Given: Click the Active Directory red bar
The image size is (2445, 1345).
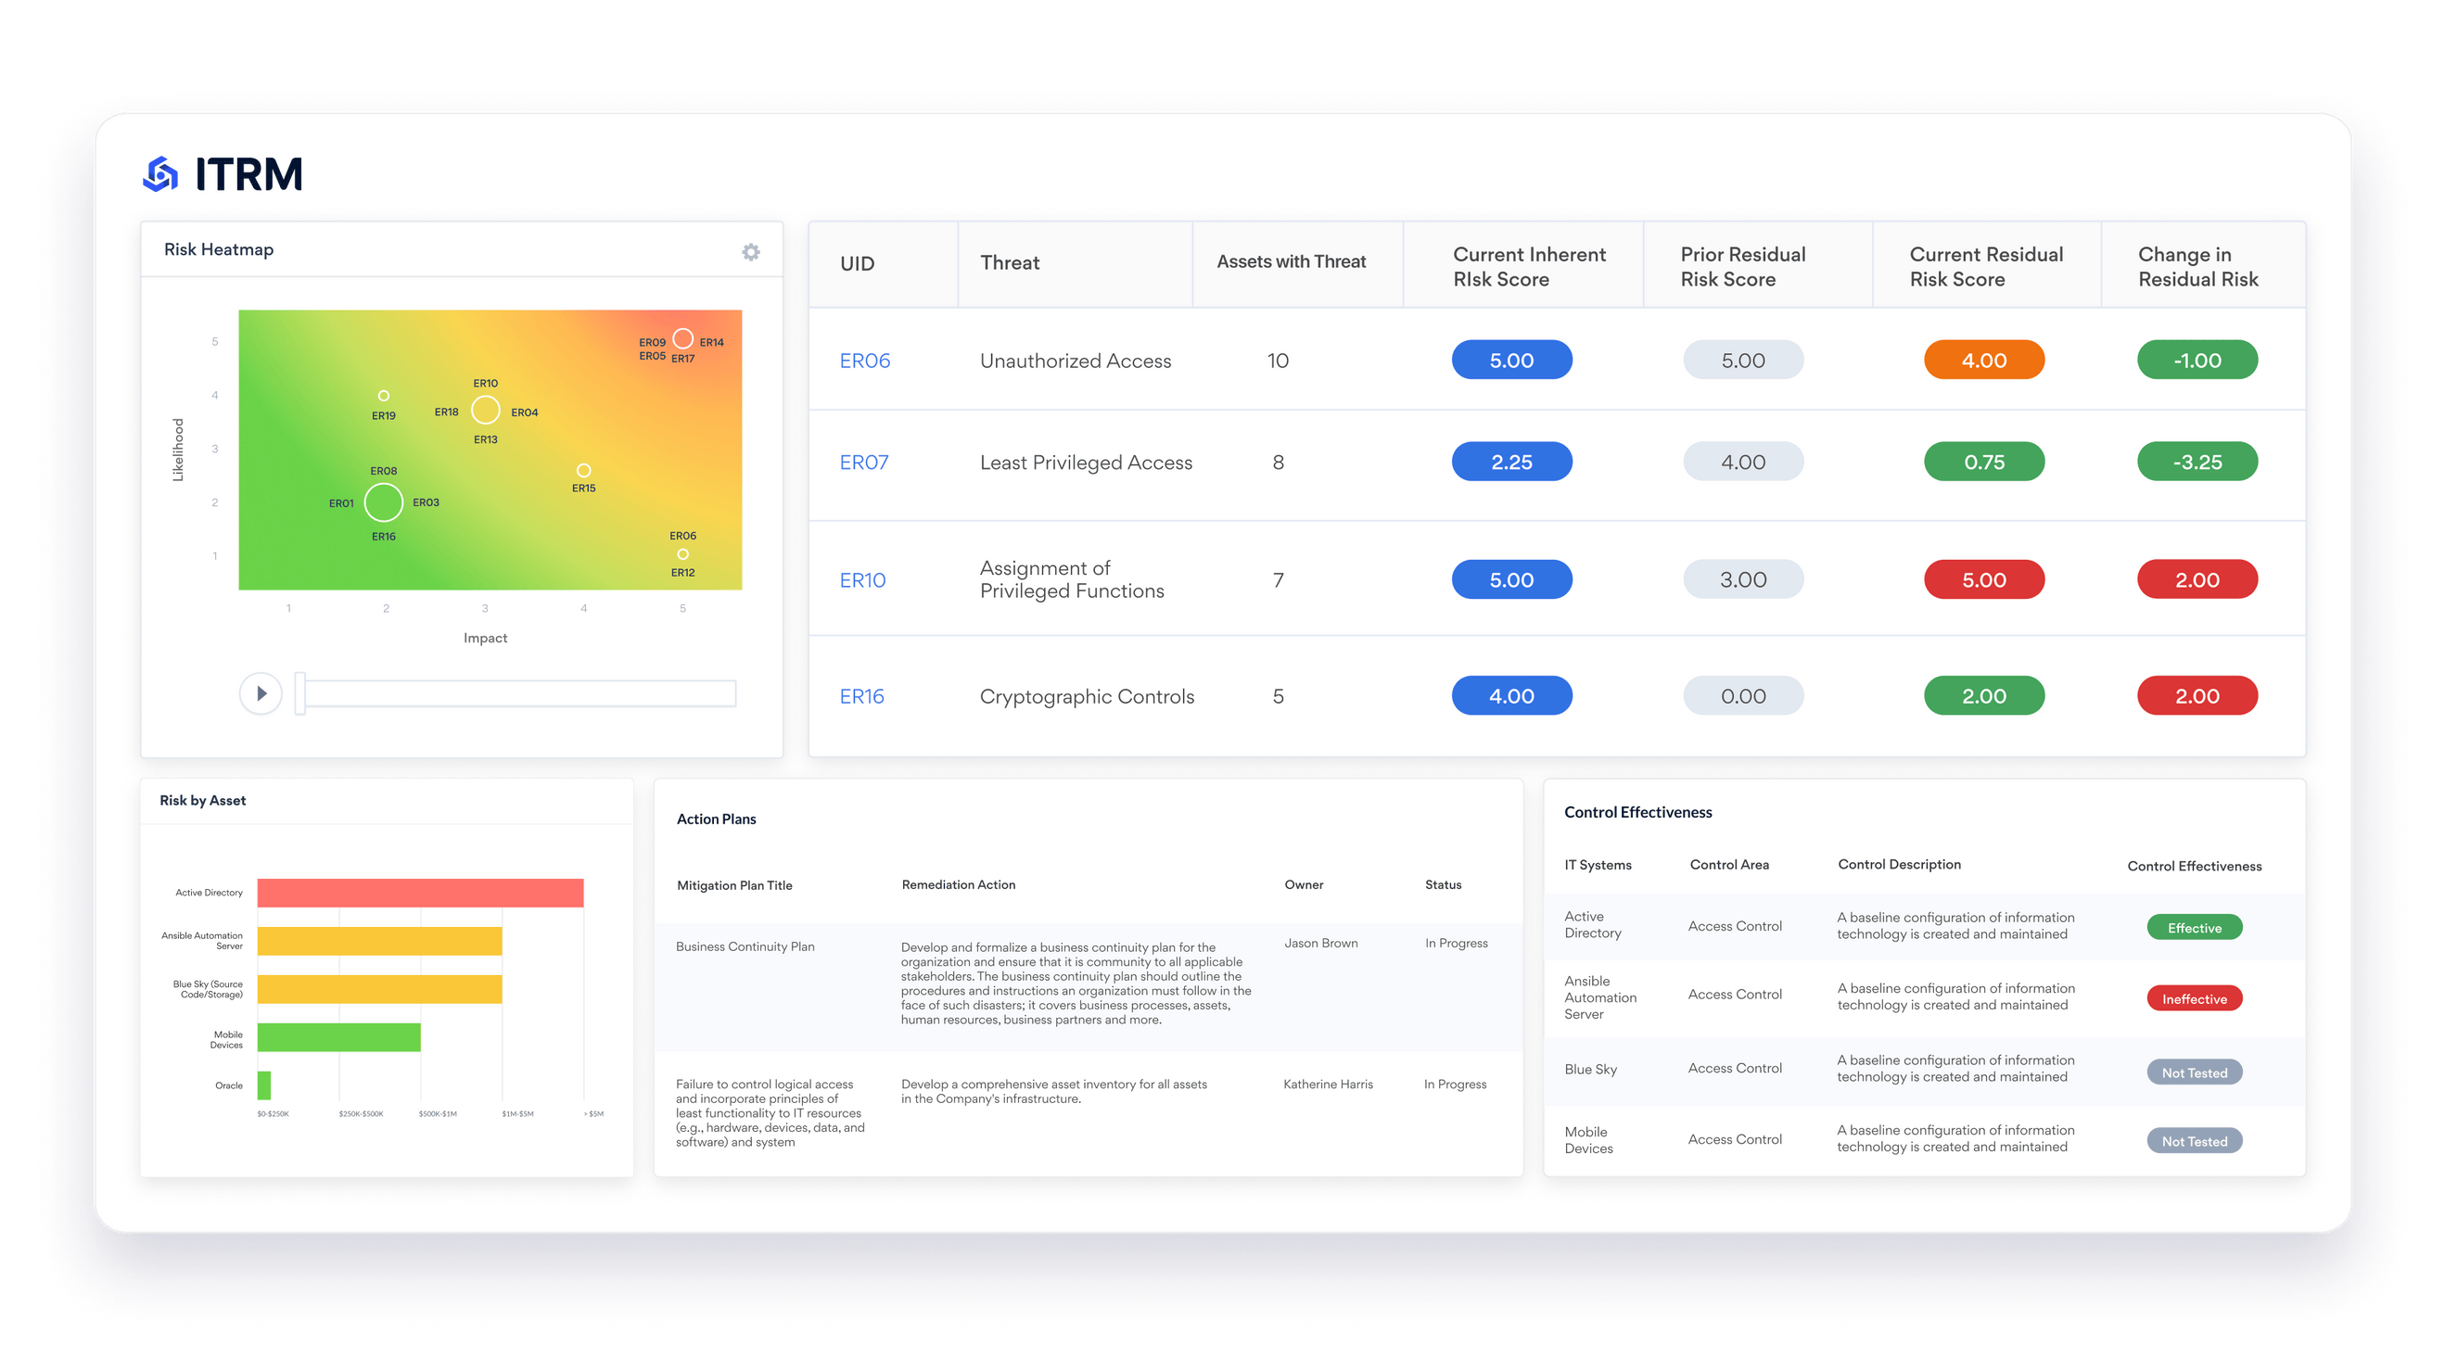Looking at the screenshot, I should tap(419, 894).
